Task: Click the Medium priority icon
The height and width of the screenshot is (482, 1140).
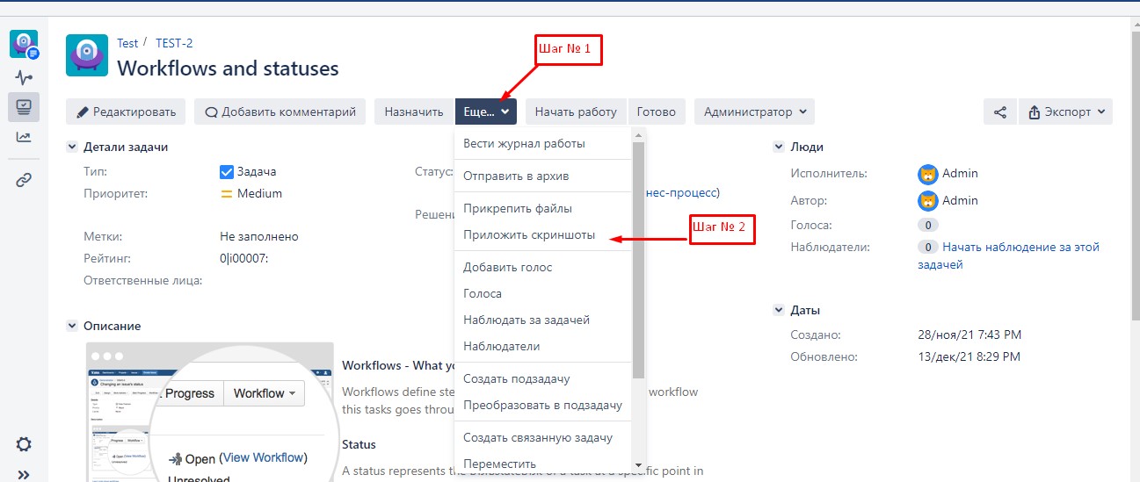Action: pos(226,193)
